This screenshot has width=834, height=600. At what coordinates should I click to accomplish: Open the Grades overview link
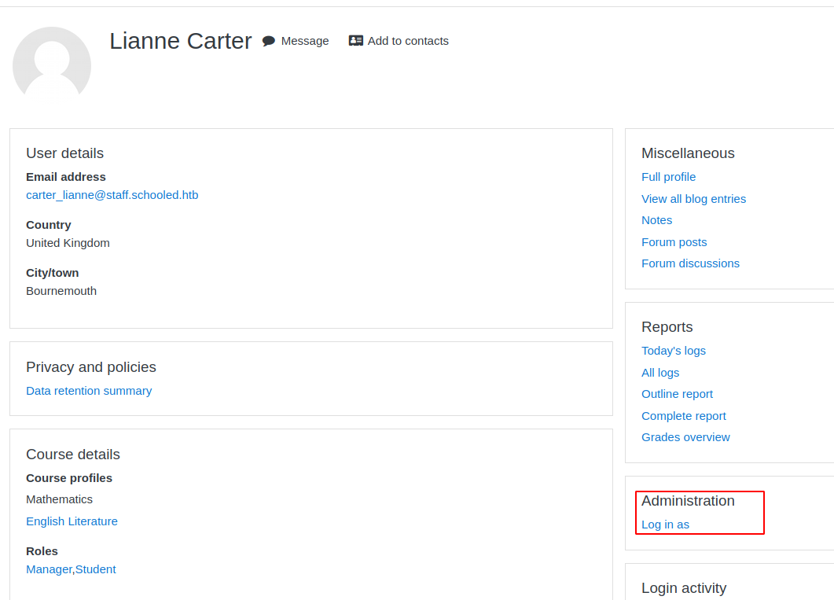(685, 437)
